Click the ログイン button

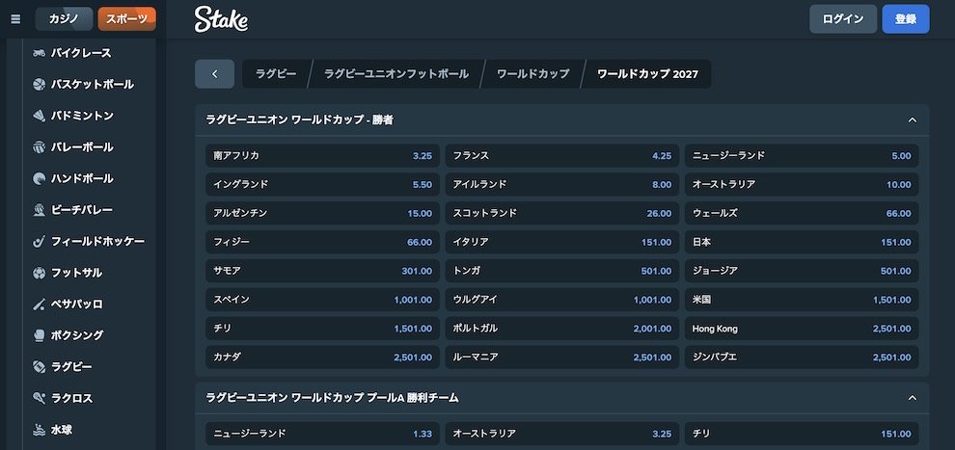[843, 19]
